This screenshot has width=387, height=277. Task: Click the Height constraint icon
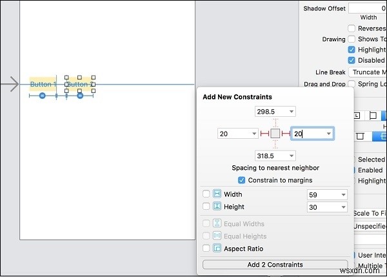tap(217, 207)
